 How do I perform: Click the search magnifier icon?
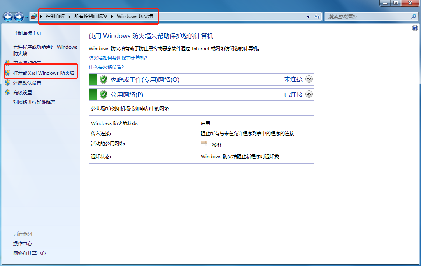(x=414, y=17)
